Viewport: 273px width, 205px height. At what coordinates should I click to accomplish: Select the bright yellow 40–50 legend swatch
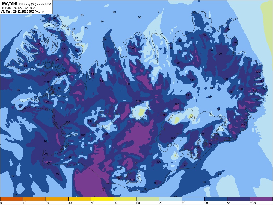tap(102, 199)
